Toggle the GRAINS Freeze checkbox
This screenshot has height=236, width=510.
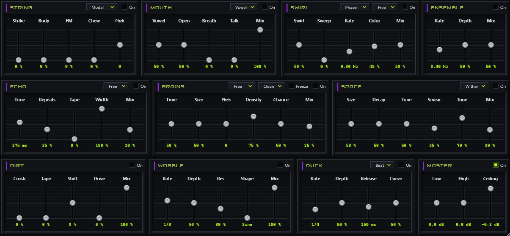(292, 86)
